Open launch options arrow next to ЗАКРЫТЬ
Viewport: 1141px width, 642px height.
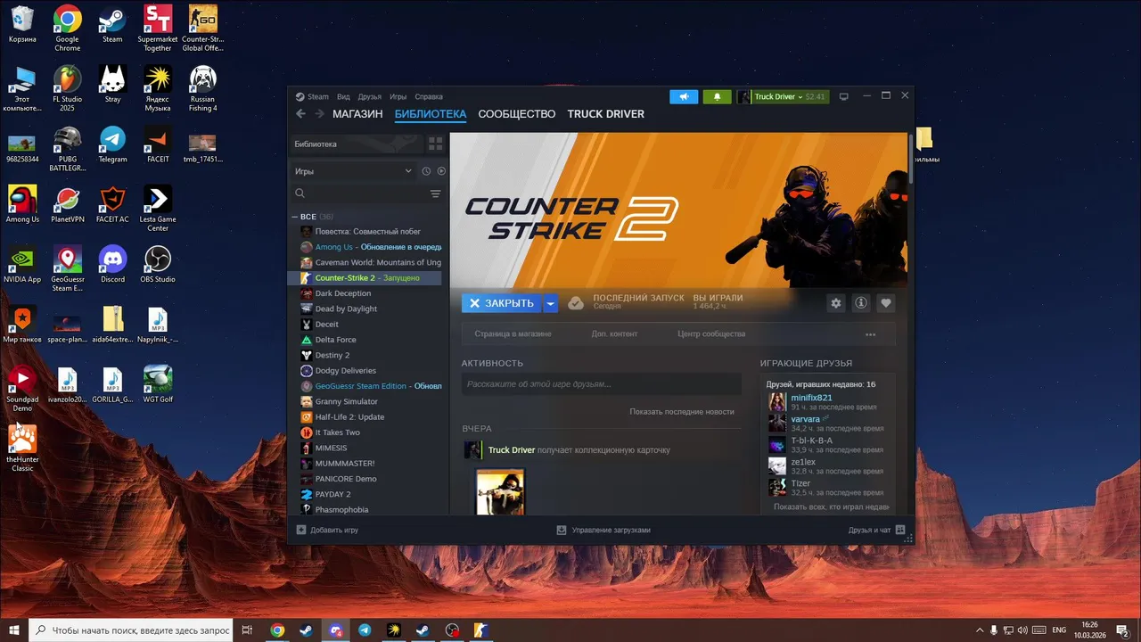551,303
